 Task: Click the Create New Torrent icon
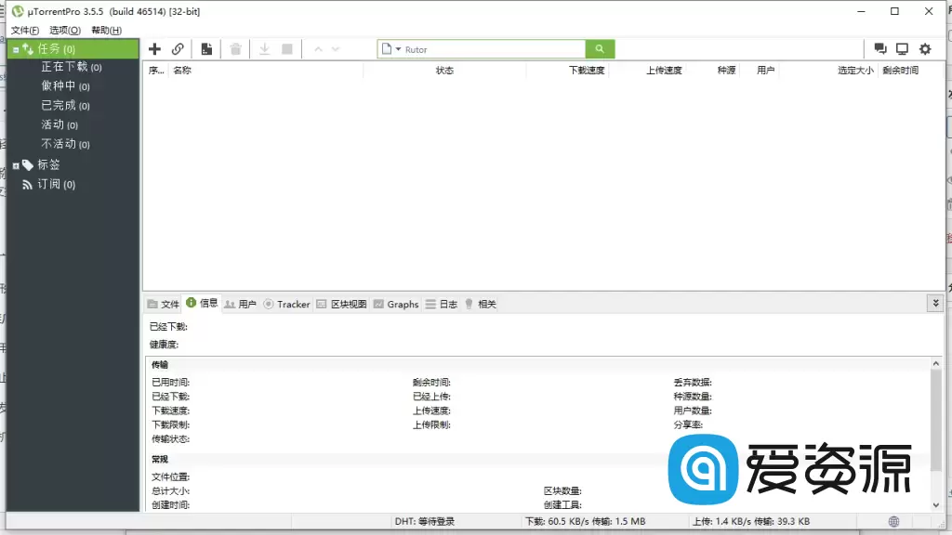[206, 48]
